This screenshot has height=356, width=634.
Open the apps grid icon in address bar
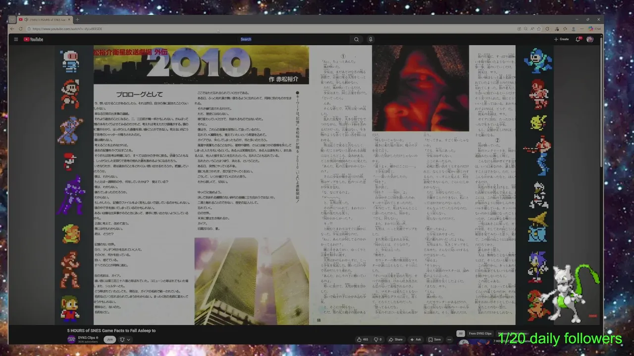pos(519,29)
